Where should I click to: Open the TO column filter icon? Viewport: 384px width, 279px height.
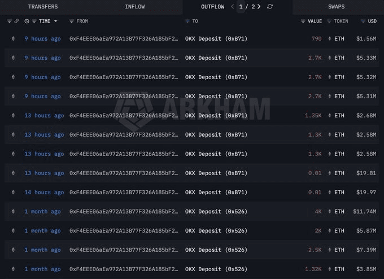click(187, 21)
